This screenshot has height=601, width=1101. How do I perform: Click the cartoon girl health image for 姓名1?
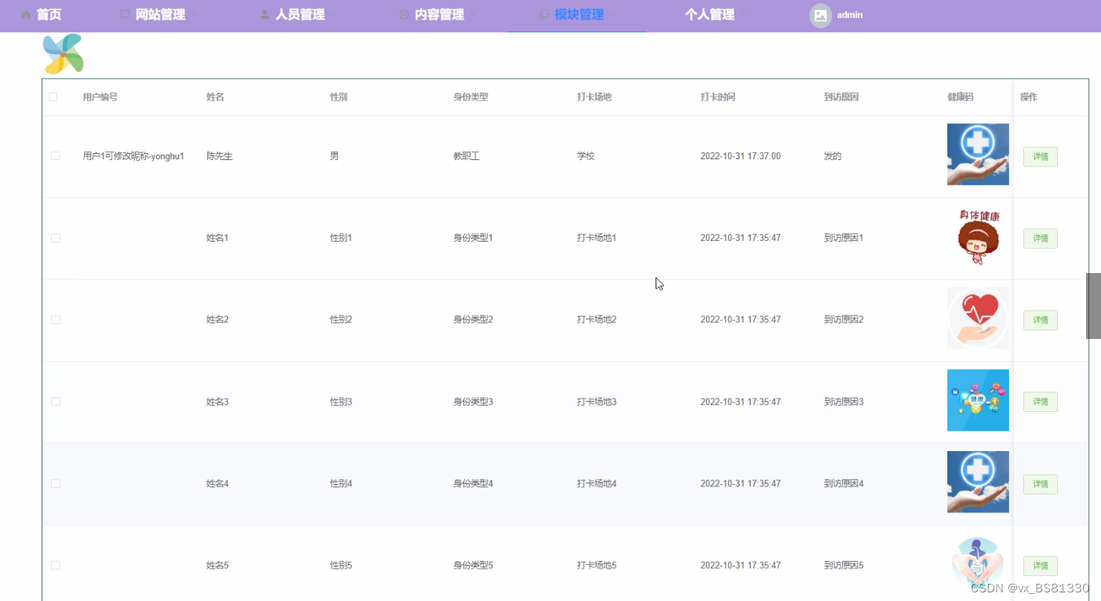[x=978, y=236]
